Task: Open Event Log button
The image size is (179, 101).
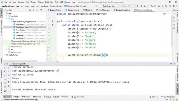Action: pos(154,97)
